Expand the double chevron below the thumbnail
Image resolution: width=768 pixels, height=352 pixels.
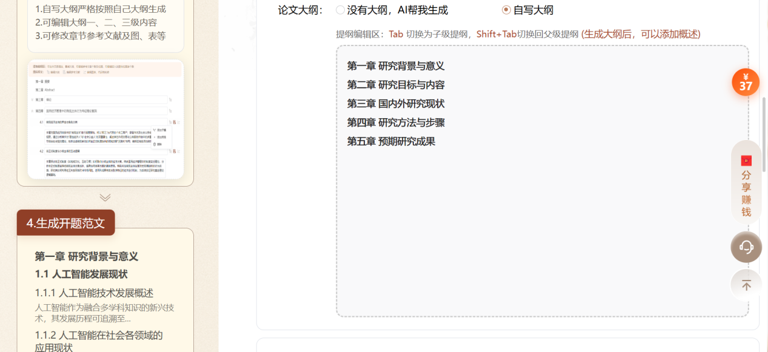(105, 198)
